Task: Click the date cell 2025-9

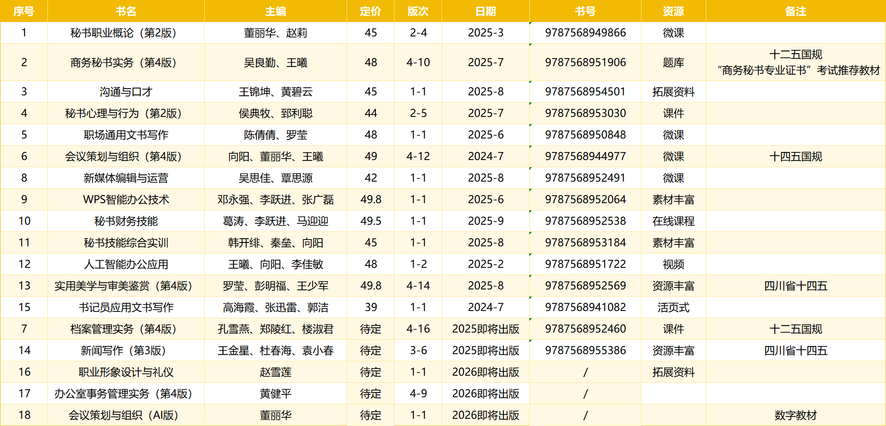Action: [485, 221]
